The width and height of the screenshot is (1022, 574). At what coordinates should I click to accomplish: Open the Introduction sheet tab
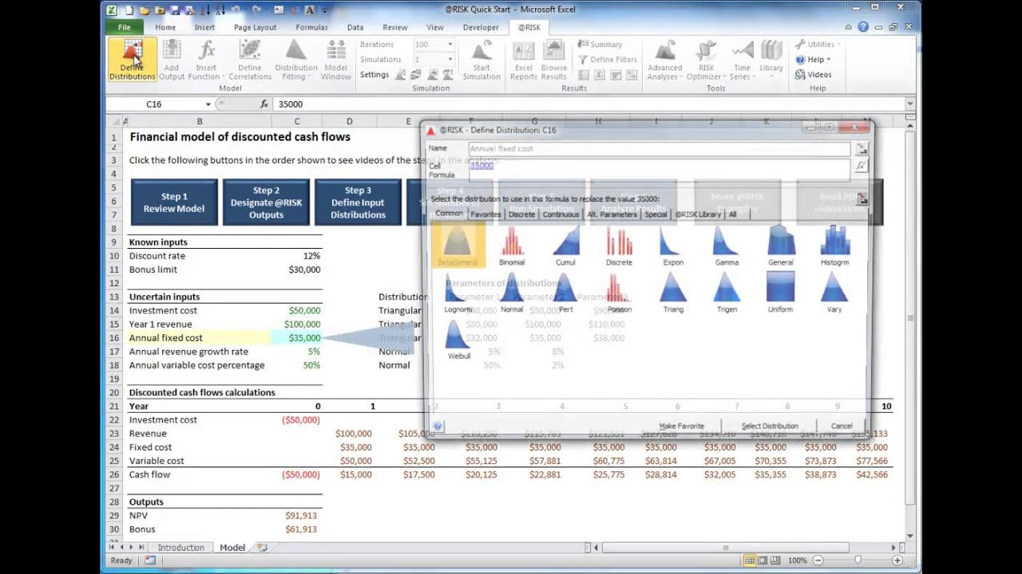180,548
